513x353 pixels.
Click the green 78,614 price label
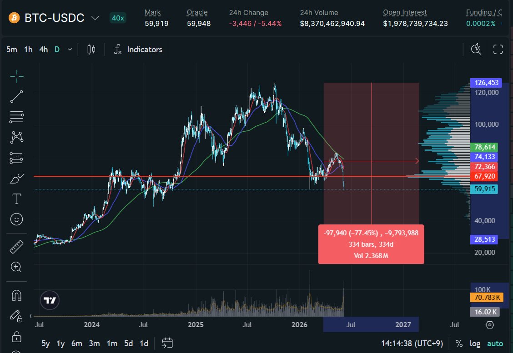(484, 147)
